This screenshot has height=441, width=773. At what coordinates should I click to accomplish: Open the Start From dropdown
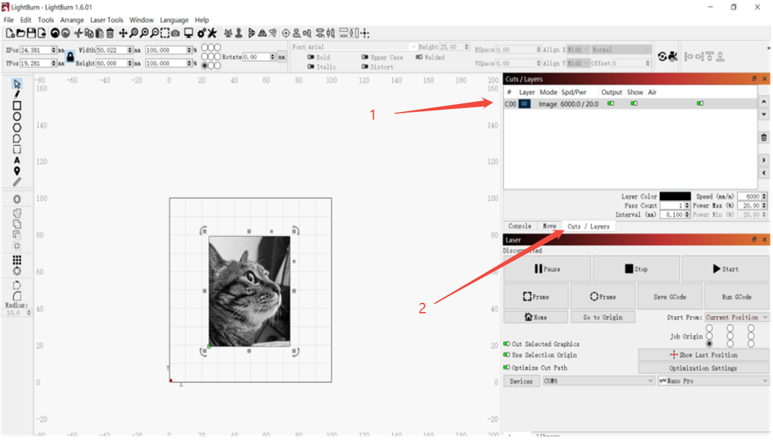point(736,317)
